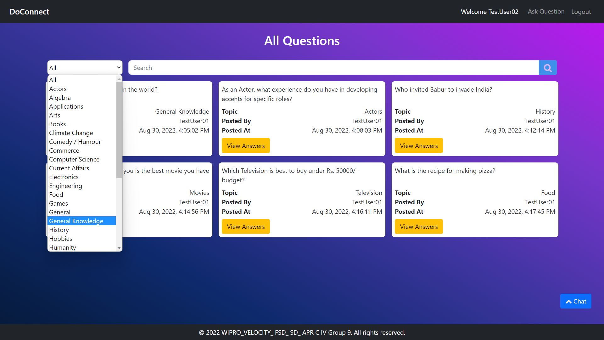View Answers for the Television budget question
Viewport: 604px width, 340px height.
[246, 227]
